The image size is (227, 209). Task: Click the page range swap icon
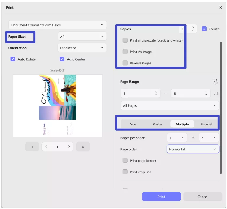[215, 82]
